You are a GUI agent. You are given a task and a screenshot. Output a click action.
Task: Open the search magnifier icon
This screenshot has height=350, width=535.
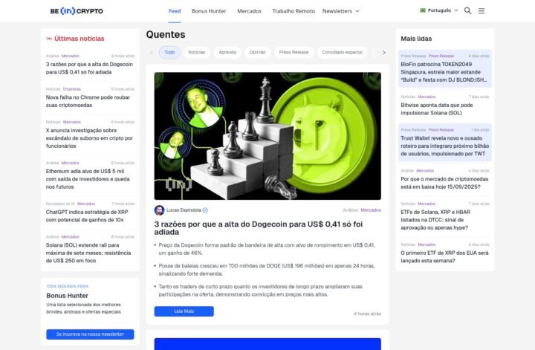[467, 11]
